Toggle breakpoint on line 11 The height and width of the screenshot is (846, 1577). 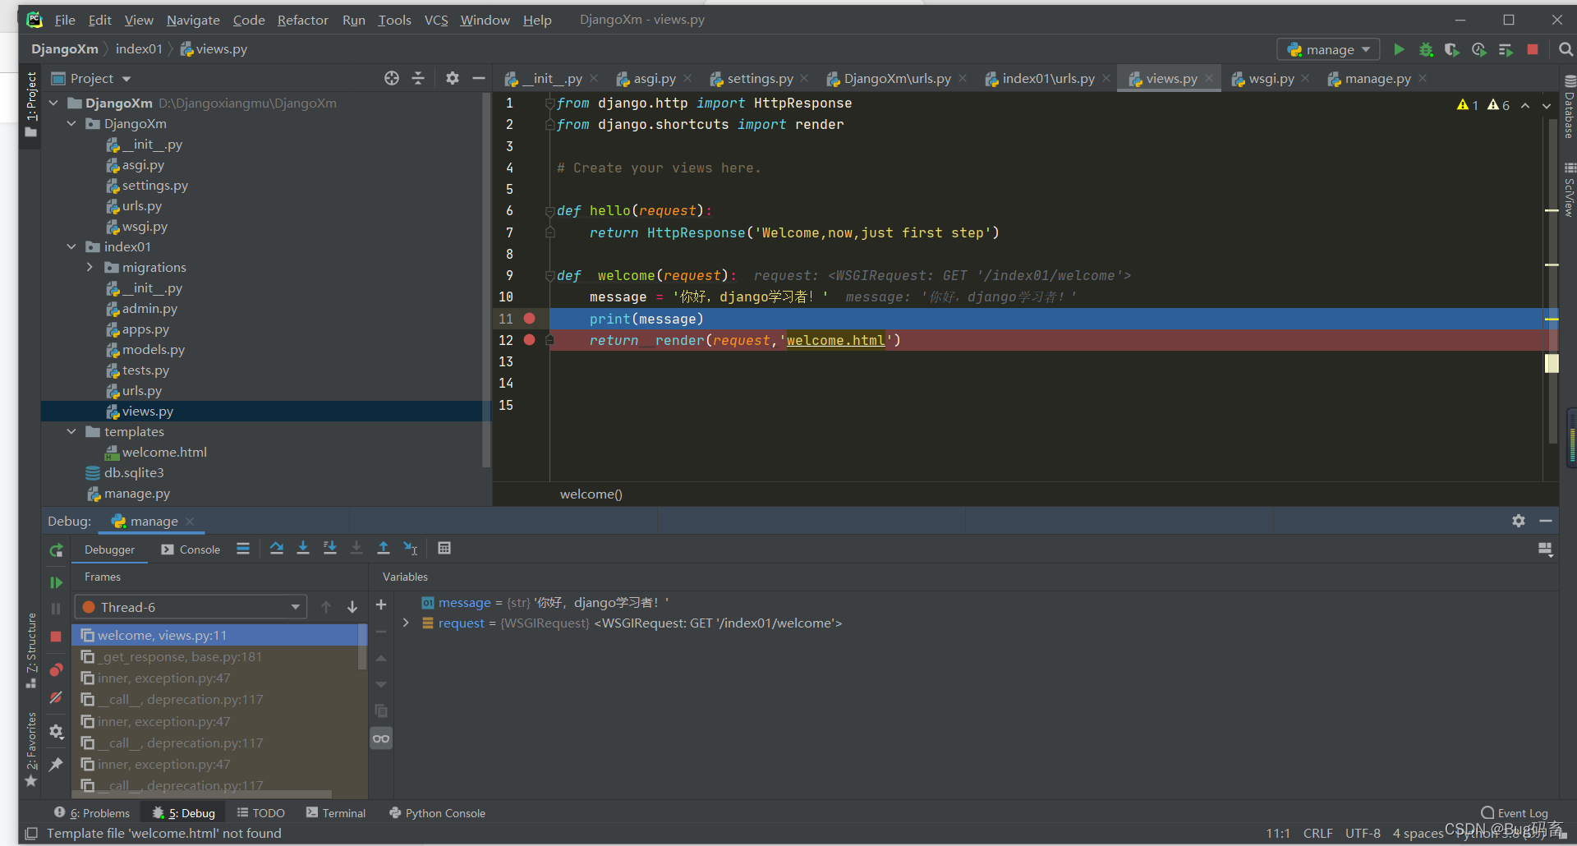(530, 319)
